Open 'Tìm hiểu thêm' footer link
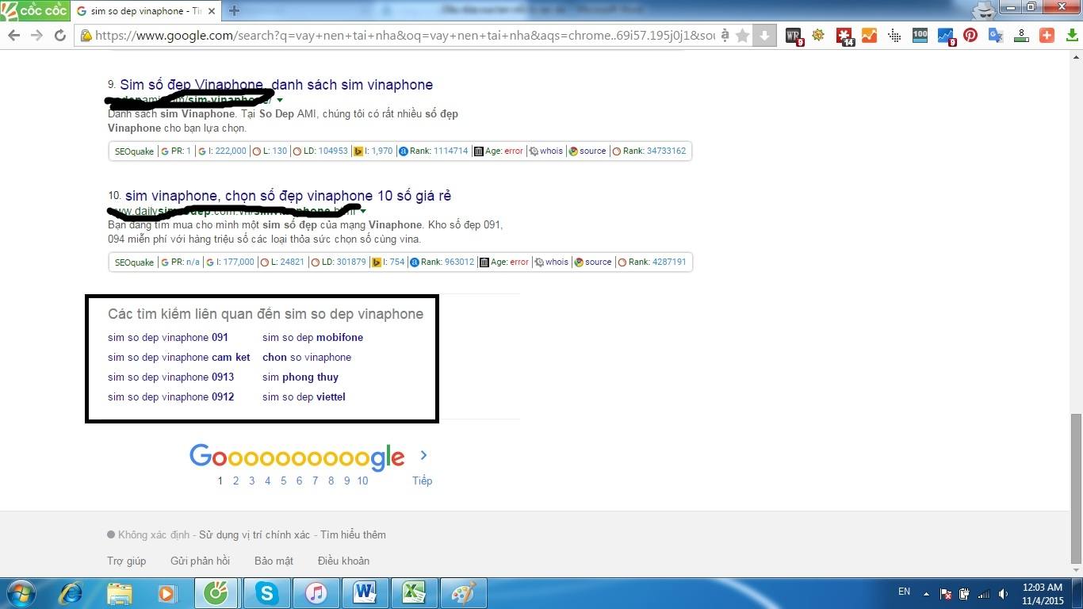Viewport: 1083px width, 609px height. 353,534
